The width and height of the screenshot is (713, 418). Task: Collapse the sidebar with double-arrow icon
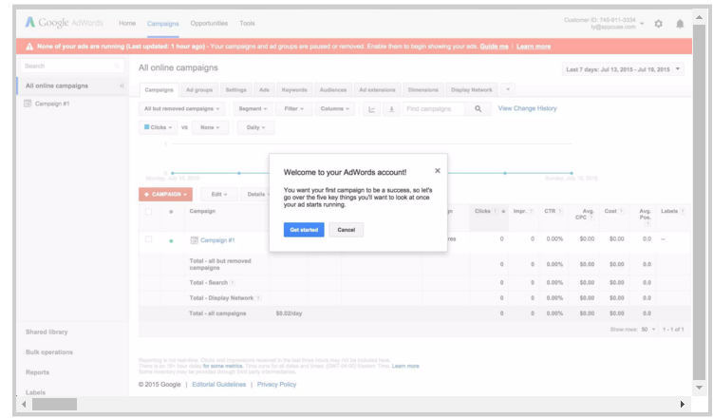pyautogui.click(x=122, y=85)
